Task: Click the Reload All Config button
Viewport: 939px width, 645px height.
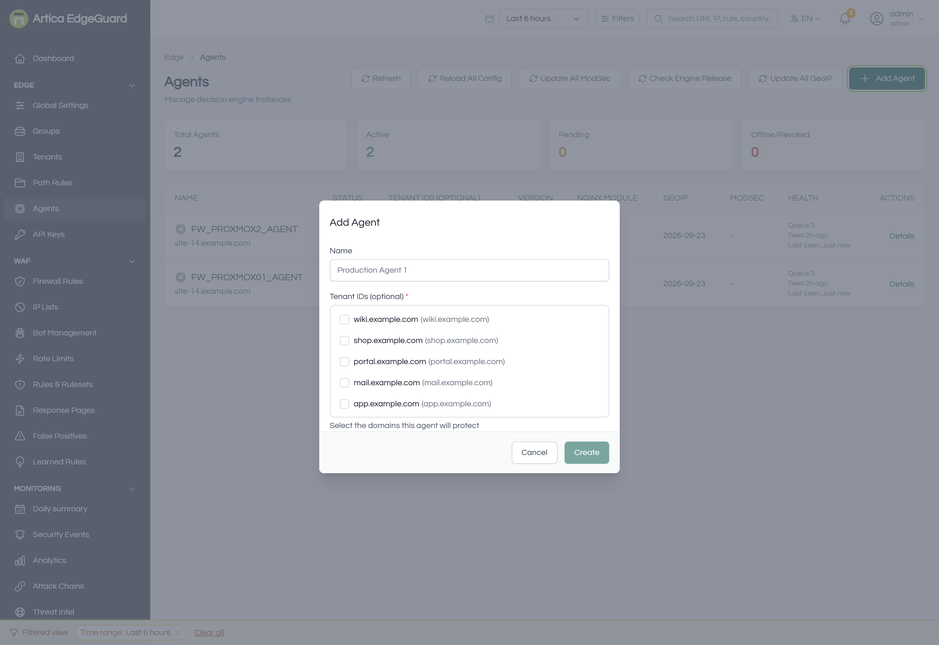Action: [465, 78]
